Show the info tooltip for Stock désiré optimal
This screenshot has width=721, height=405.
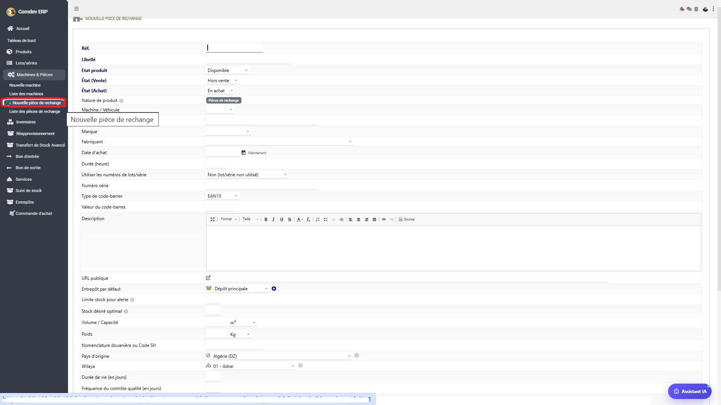pyautogui.click(x=126, y=312)
